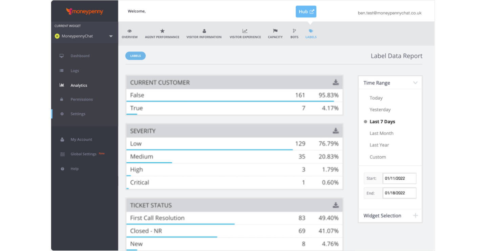This screenshot has height=251, width=486.
Task: Select the Custom time range option
Action: (x=378, y=157)
